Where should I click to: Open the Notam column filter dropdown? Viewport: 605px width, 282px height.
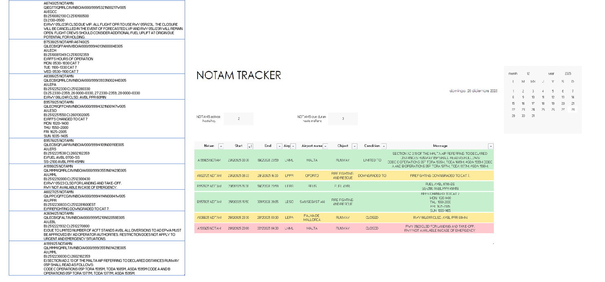[x=221, y=146]
